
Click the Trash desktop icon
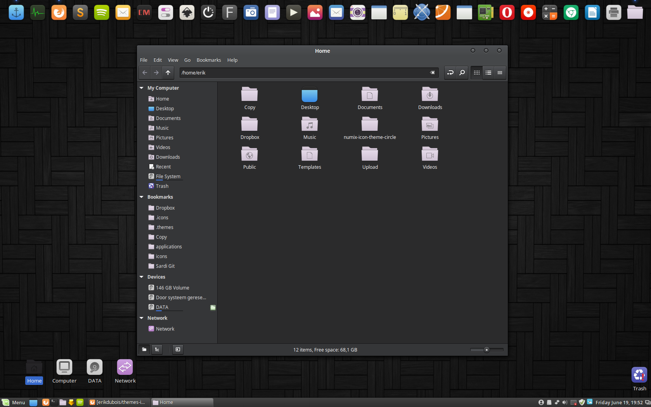point(639,375)
